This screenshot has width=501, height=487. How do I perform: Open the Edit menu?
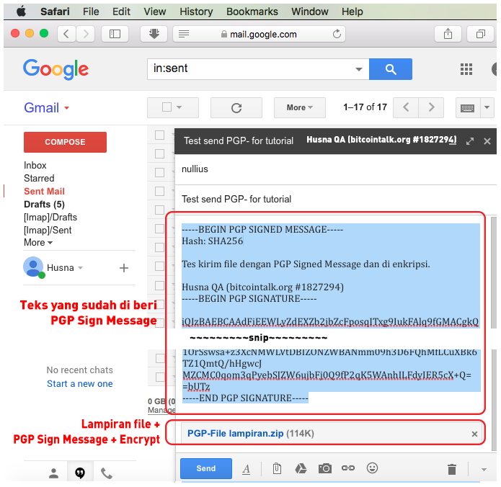[x=121, y=12]
